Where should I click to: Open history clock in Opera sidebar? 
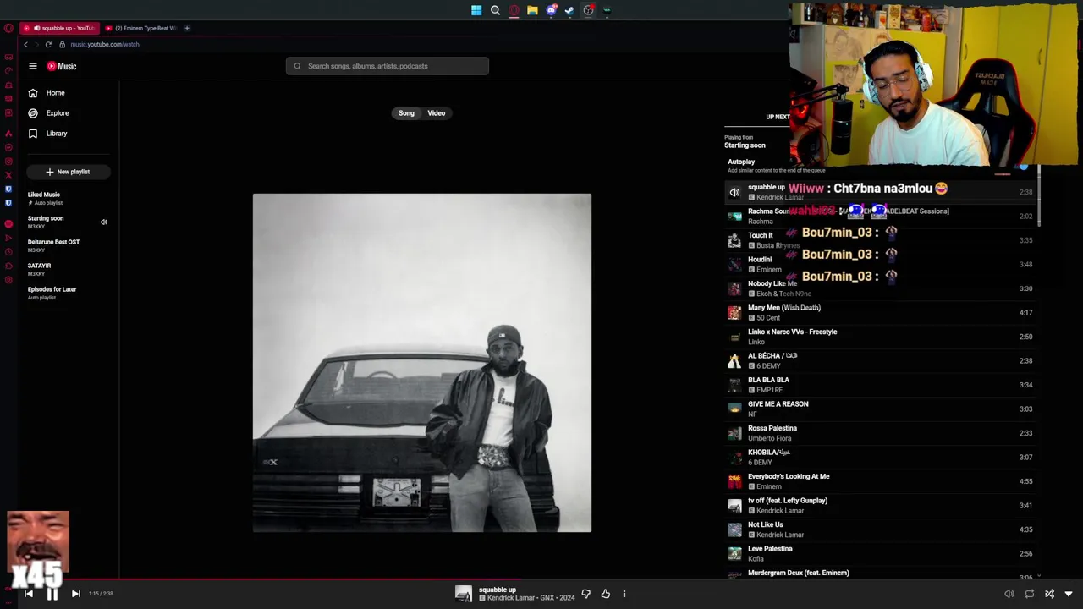point(8,252)
